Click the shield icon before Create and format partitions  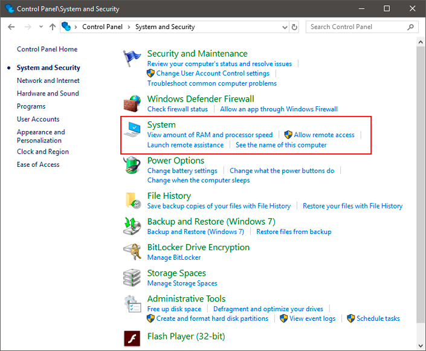click(x=150, y=318)
